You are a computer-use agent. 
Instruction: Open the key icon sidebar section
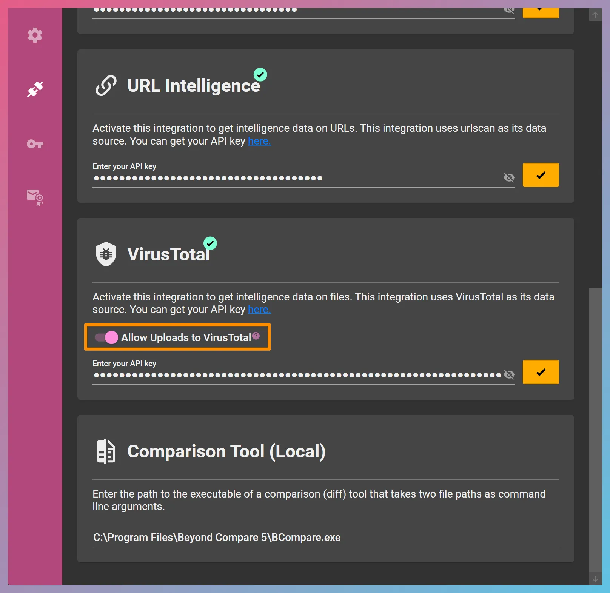coord(35,144)
